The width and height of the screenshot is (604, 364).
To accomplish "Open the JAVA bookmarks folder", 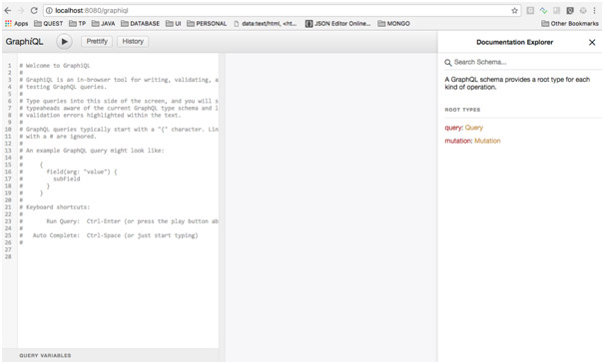I will click(x=103, y=24).
